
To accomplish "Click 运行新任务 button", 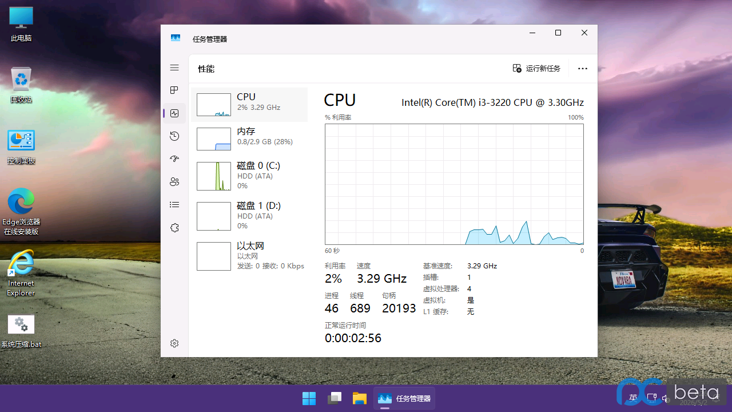I will click(x=536, y=69).
